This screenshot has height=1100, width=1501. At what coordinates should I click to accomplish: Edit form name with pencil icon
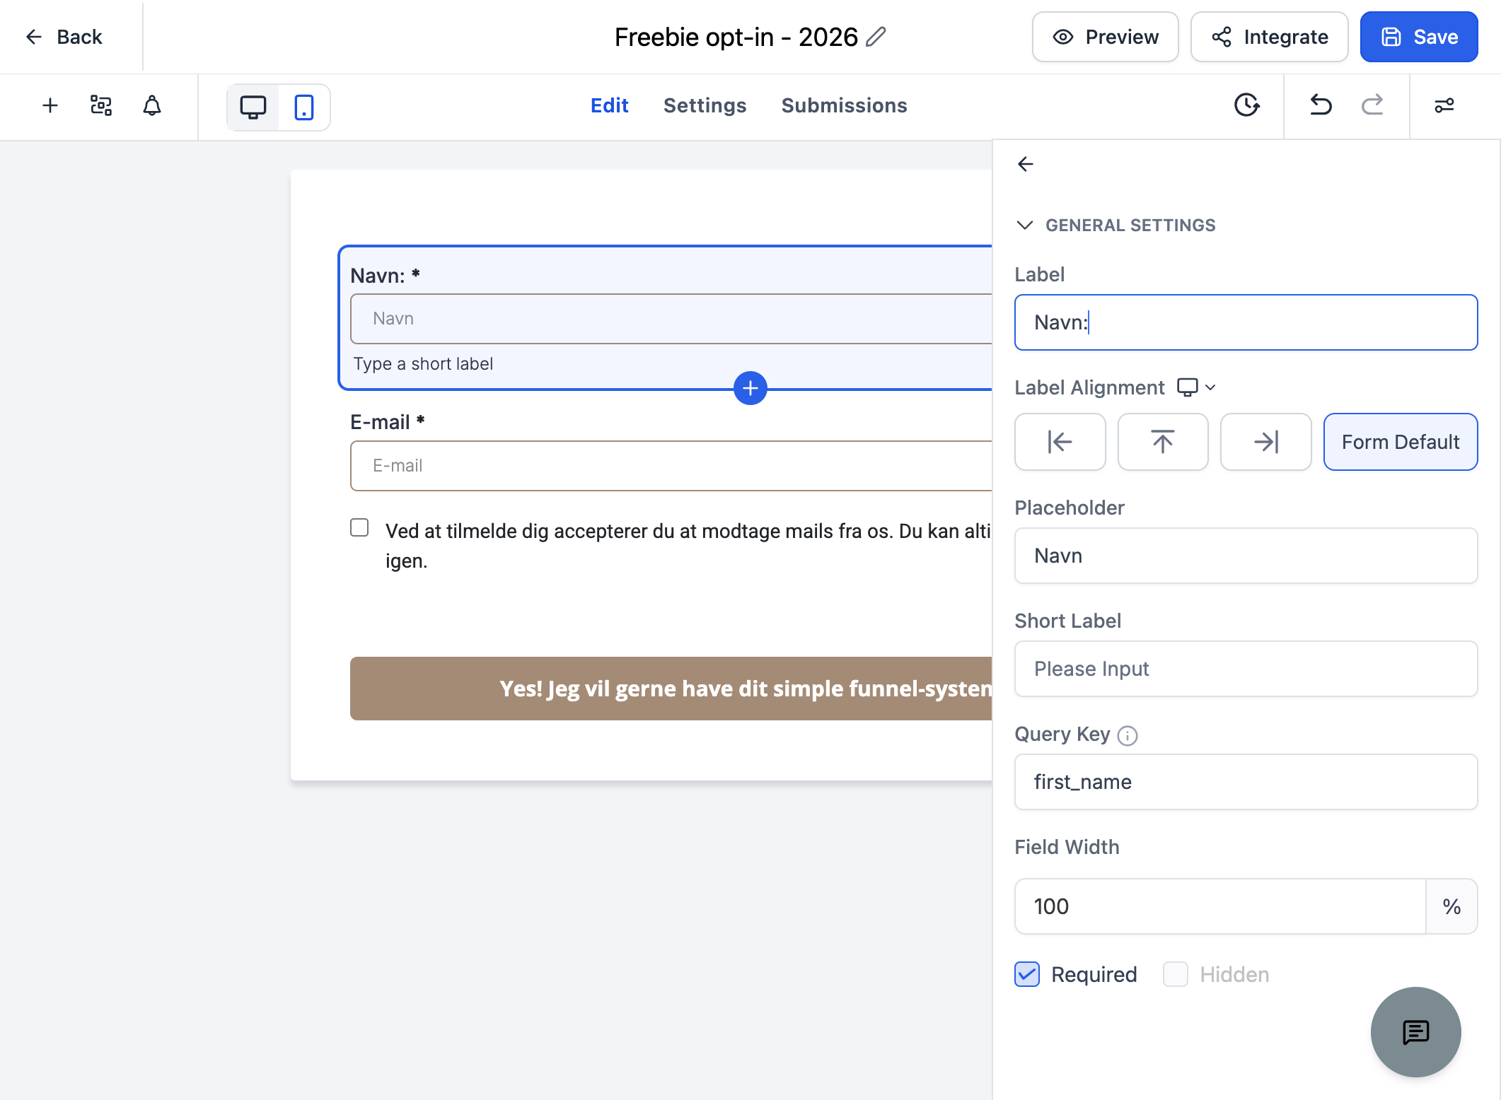point(876,37)
